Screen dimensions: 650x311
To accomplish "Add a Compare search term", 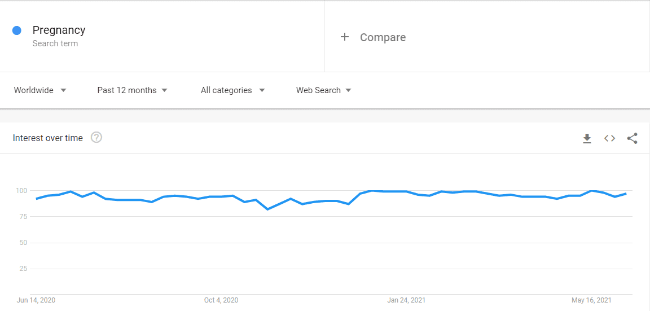I will (x=383, y=37).
